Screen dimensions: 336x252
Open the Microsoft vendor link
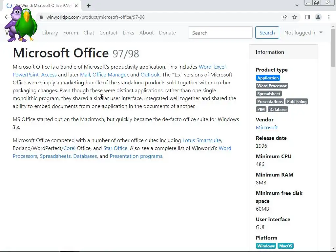coord(267,128)
